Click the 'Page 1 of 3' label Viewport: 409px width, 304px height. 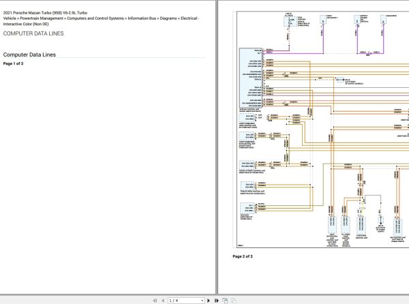[x=14, y=63]
